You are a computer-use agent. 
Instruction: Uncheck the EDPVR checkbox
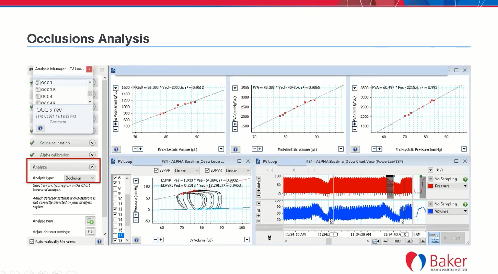point(207,170)
